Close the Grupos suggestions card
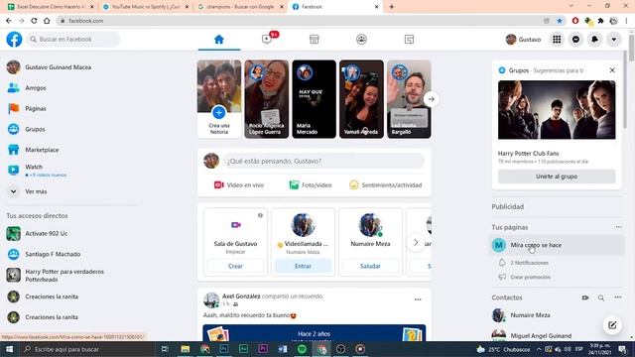 pos(612,70)
